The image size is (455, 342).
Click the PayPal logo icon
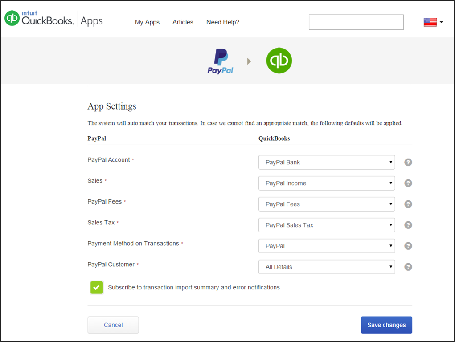220,61
